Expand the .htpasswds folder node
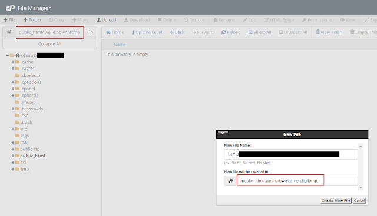Viewport: 377px width, 216px height. click(x=13, y=109)
